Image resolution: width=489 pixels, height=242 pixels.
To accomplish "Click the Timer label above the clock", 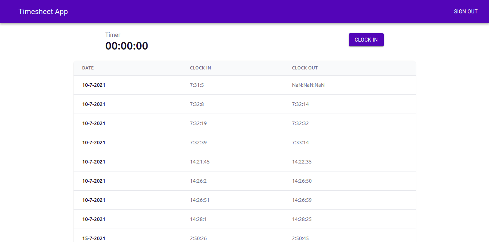I will (x=113, y=35).
